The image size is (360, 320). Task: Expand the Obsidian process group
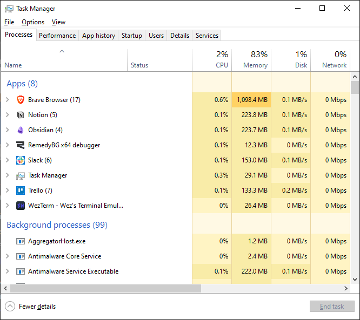tap(8, 130)
